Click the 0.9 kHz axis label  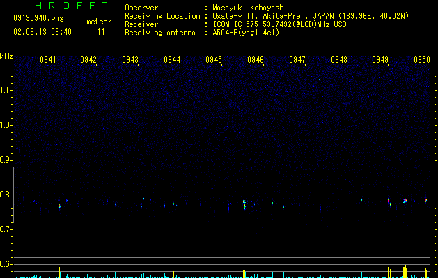[x=6, y=160]
